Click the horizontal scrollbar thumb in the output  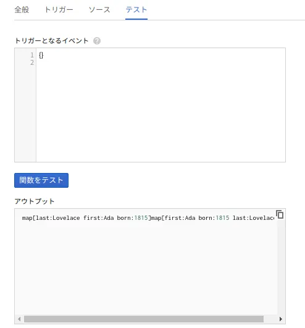click(144, 319)
